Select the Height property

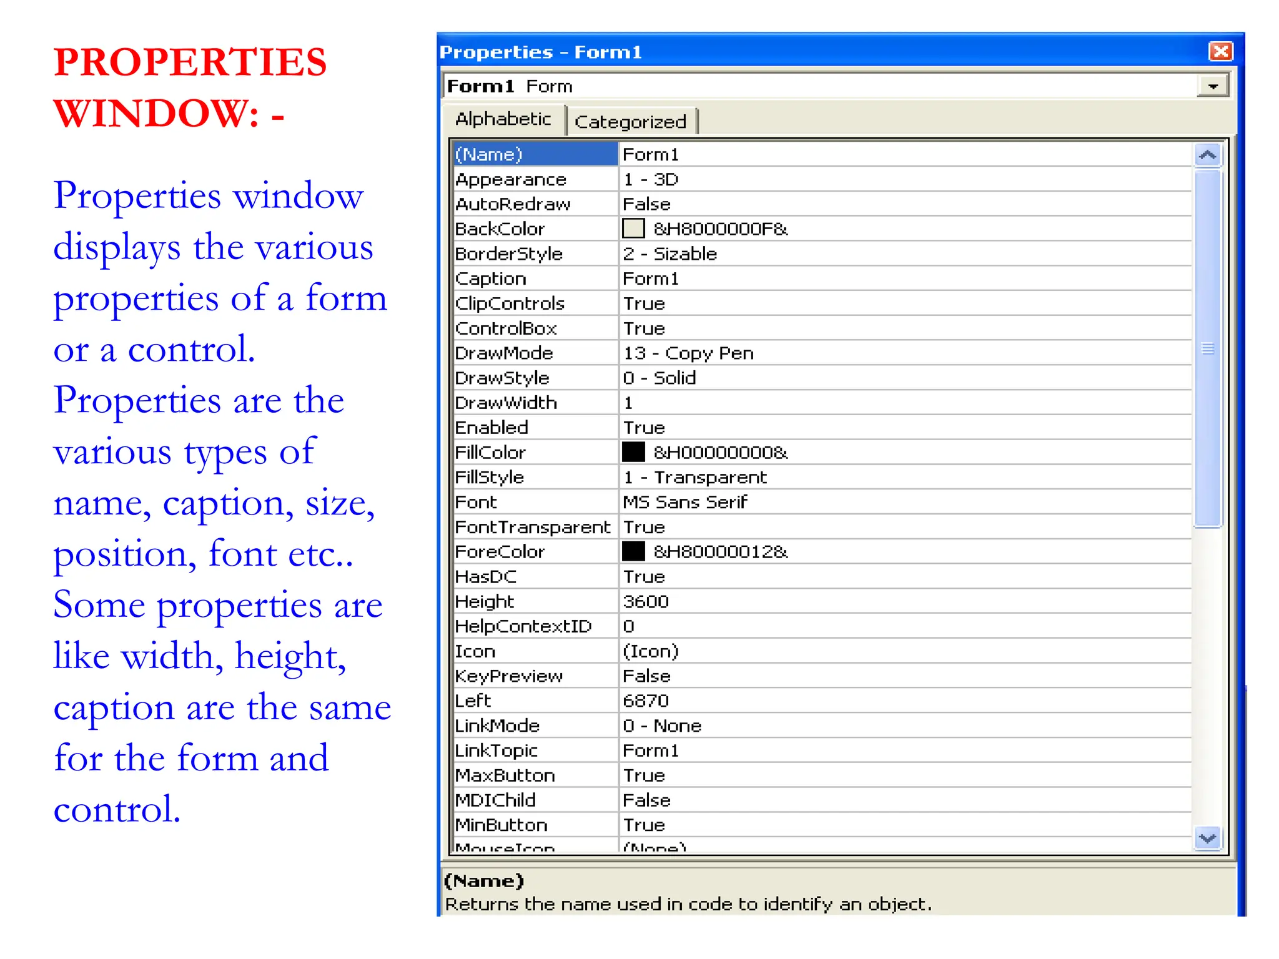click(x=536, y=601)
